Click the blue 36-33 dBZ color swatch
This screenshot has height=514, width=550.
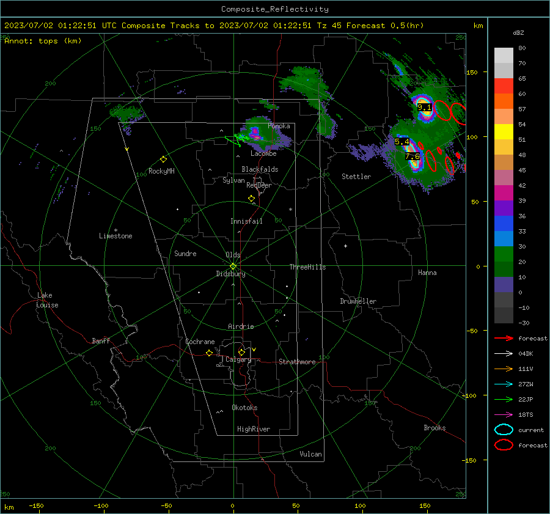coord(504,224)
